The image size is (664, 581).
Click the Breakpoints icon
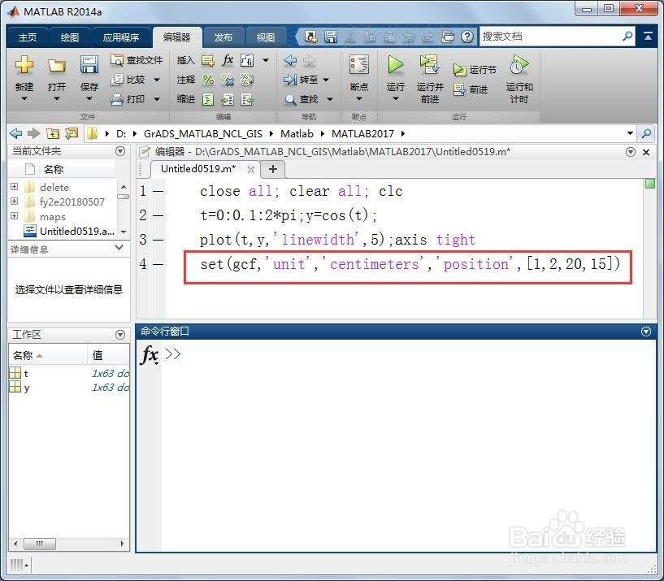[x=358, y=65]
